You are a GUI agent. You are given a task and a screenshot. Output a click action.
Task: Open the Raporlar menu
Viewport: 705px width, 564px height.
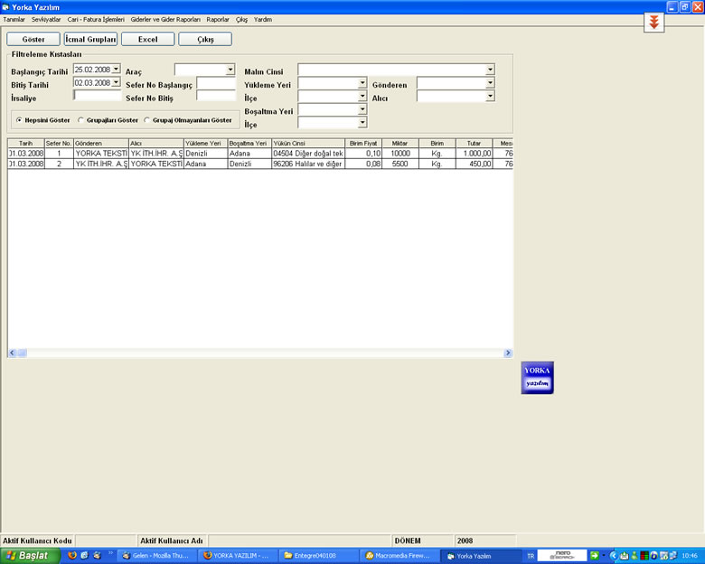218,19
